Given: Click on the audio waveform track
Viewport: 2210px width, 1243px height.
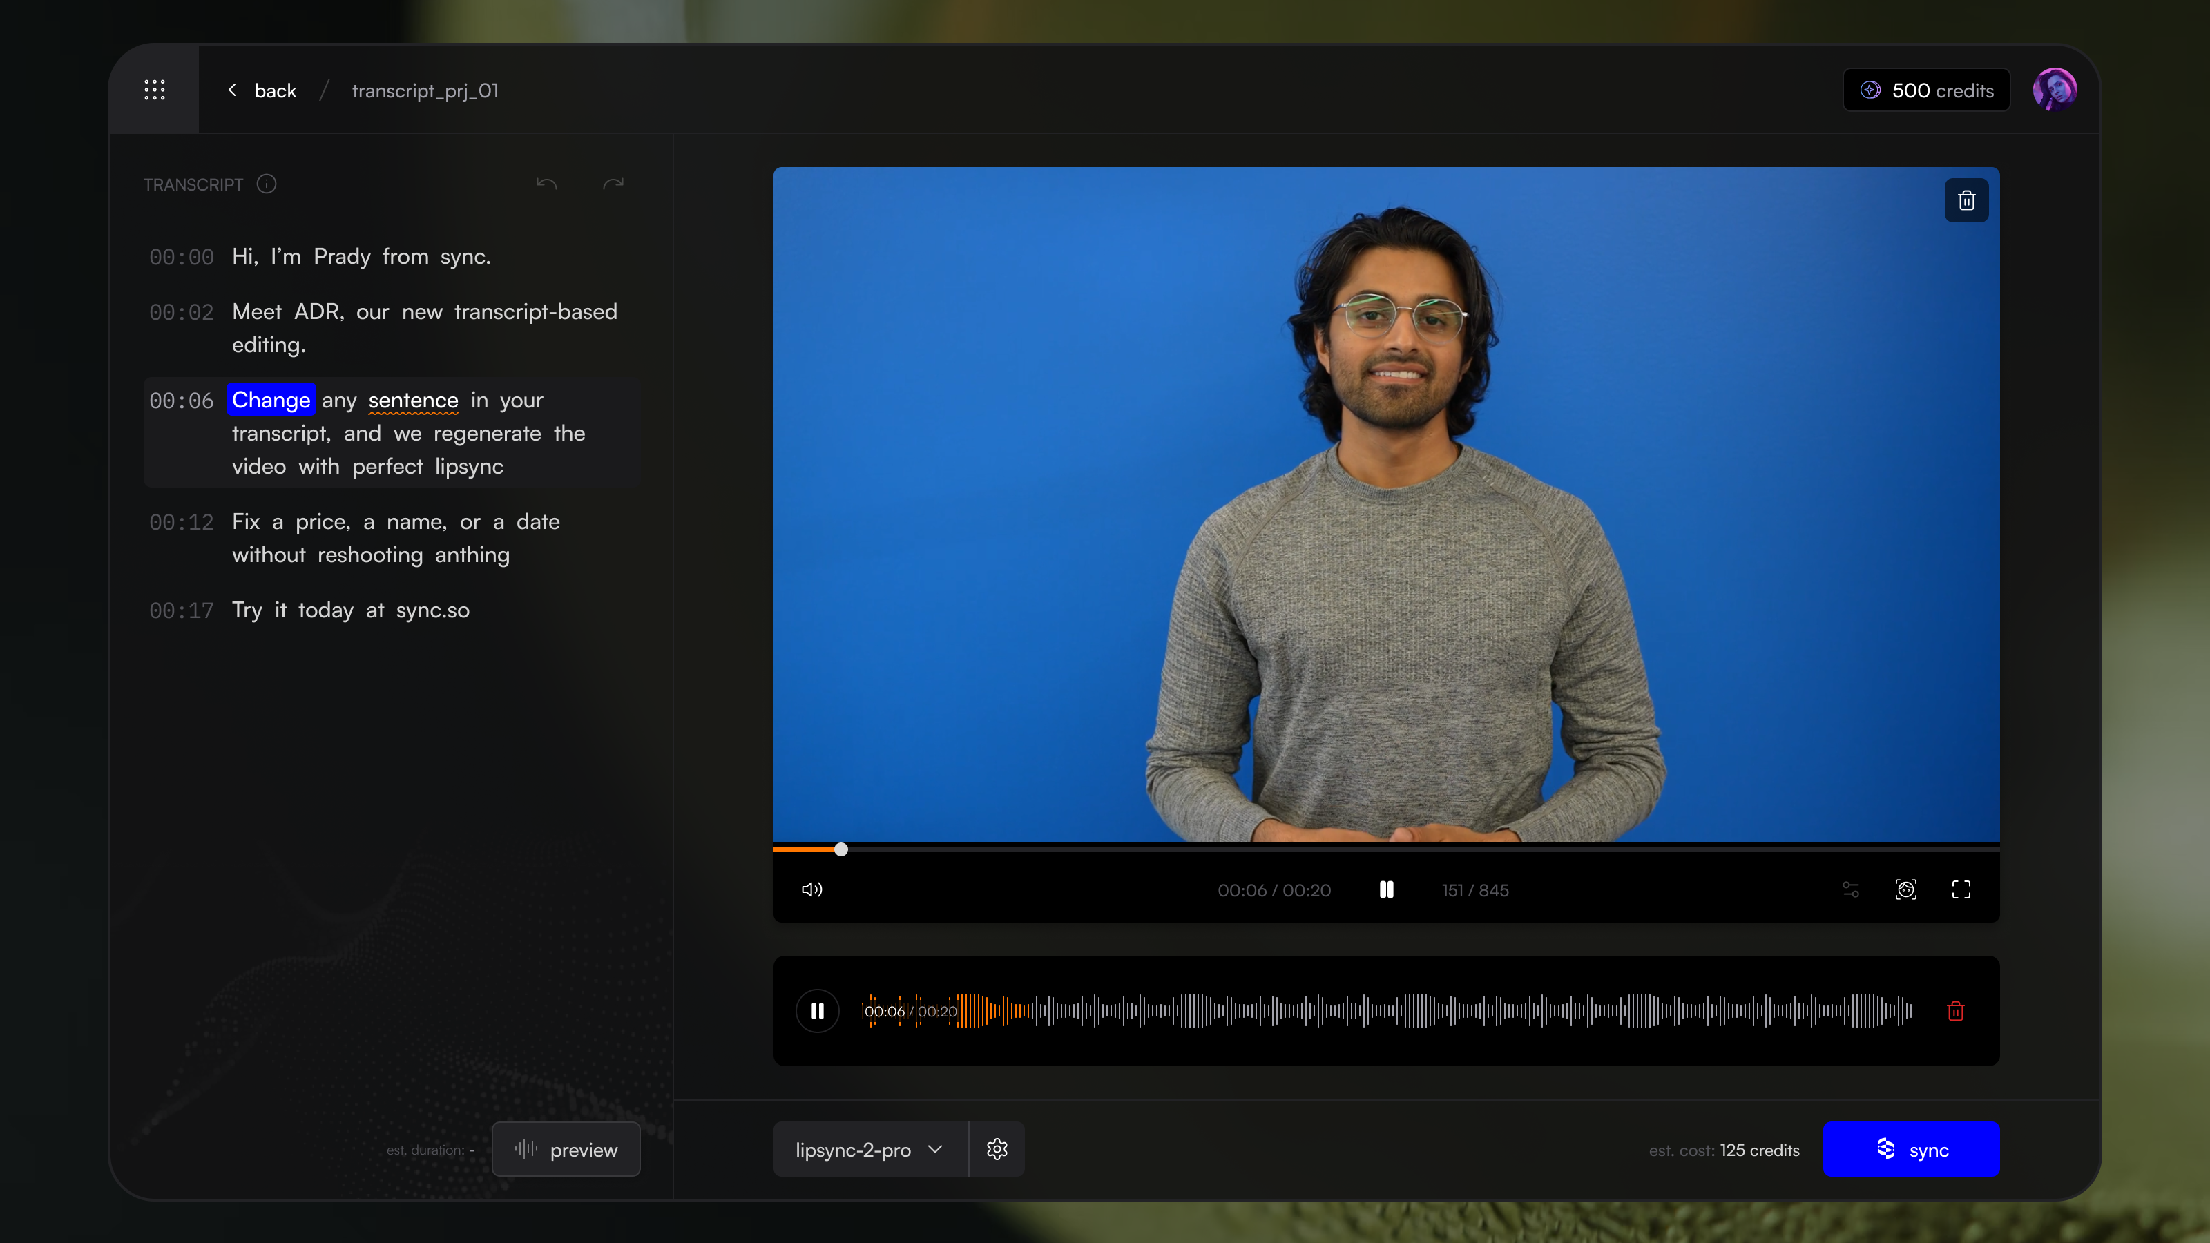Looking at the screenshot, I should (1388, 1012).
